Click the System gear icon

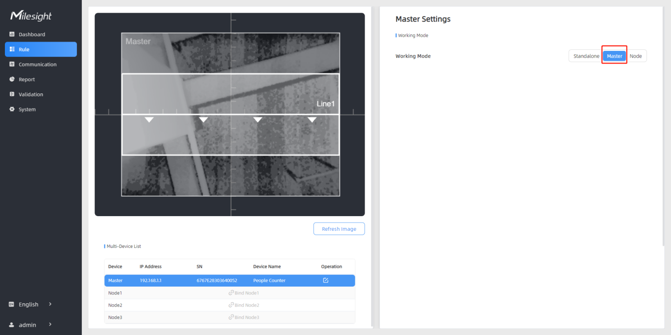click(x=12, y=110)
